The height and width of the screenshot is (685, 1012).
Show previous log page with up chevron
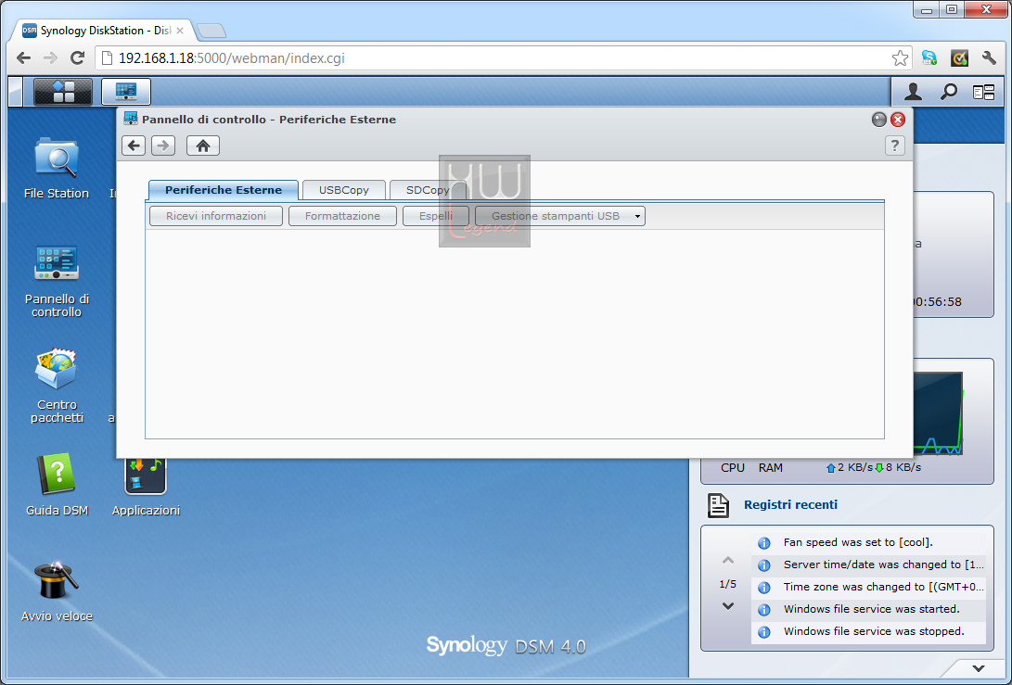click(728, 560)
